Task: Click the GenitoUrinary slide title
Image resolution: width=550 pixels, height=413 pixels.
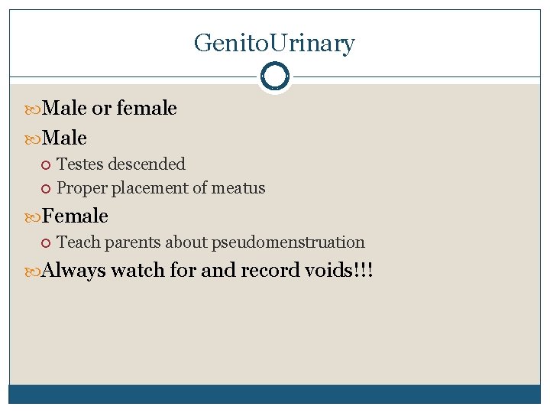Action: click(x=274, y=43)
